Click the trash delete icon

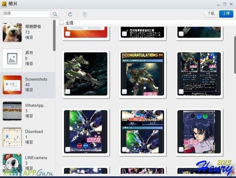tap(85, 14)
